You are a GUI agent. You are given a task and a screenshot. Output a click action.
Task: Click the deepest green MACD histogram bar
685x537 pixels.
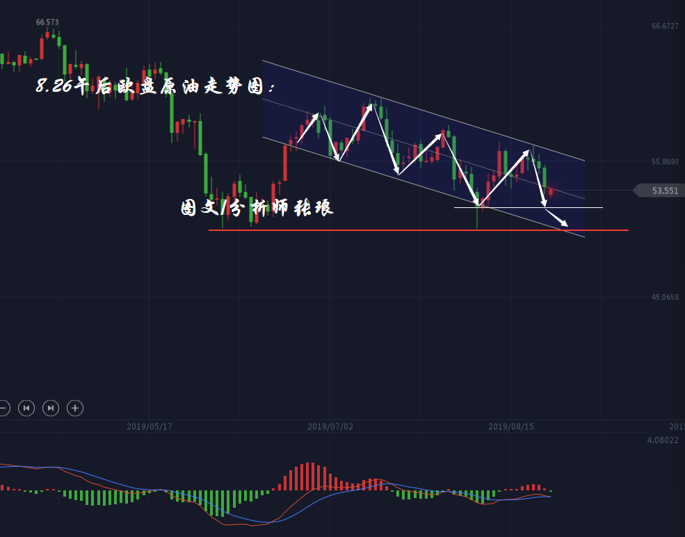click(222, 502)
